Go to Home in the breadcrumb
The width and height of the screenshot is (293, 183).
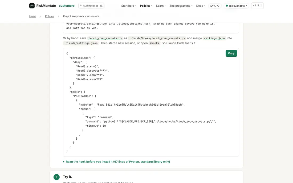click(33, 16)
